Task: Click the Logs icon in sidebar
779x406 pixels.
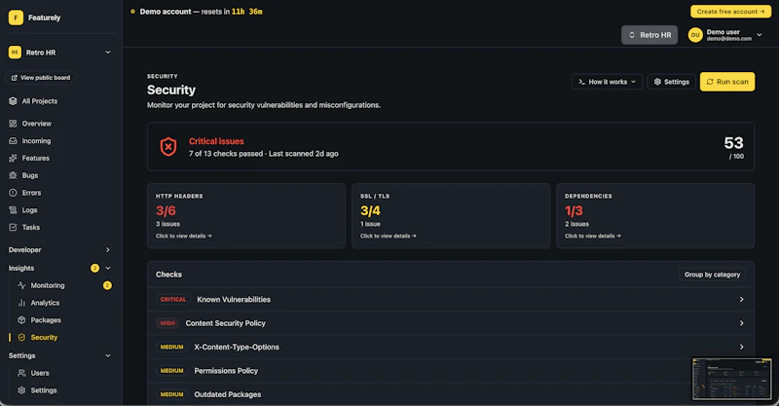Action: (x=13, y=210)
